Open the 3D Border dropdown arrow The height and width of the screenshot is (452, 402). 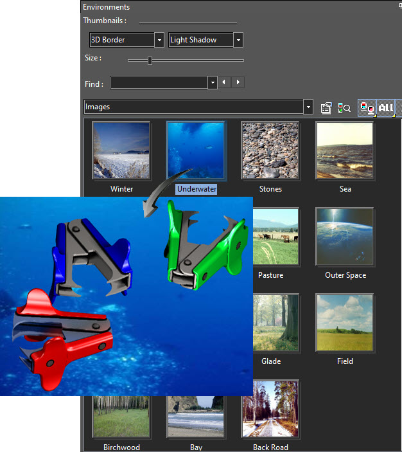point(159,40)
